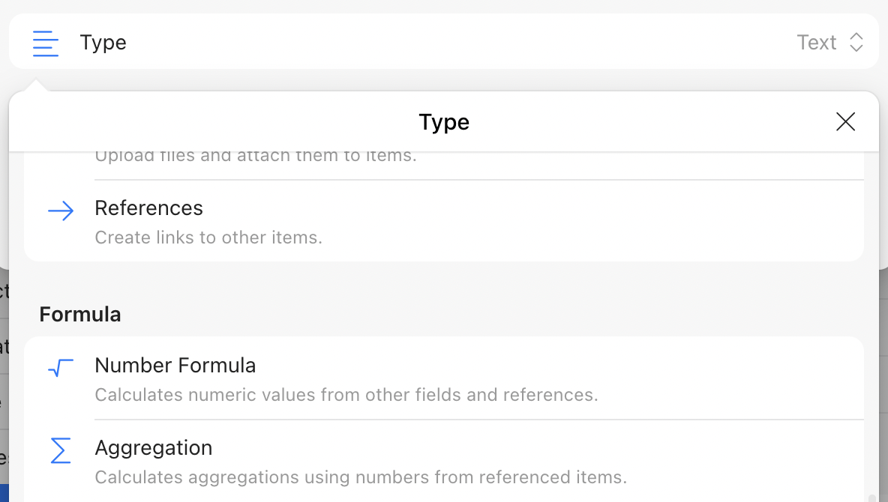Image resolution: width=888 pixels, height=502 pixels.
Task: Click the "Upload files and attach" option text
Action: (x=256, y=157)
